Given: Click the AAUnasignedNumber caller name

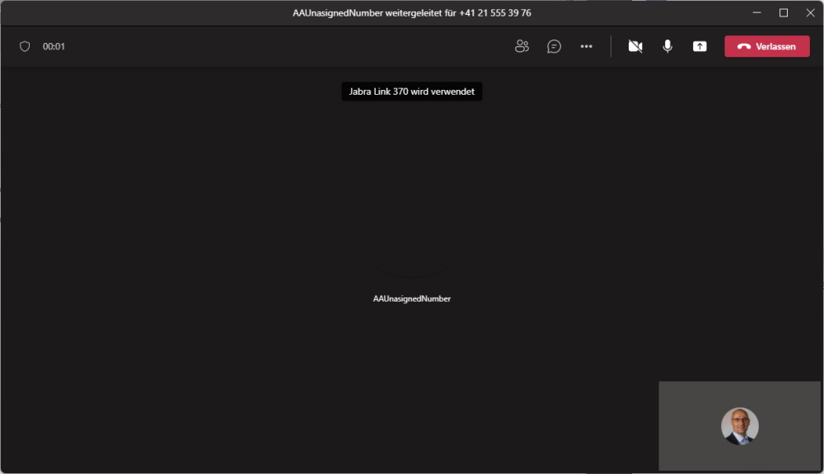Looking at the screenshot, I should tap(411, 298).
